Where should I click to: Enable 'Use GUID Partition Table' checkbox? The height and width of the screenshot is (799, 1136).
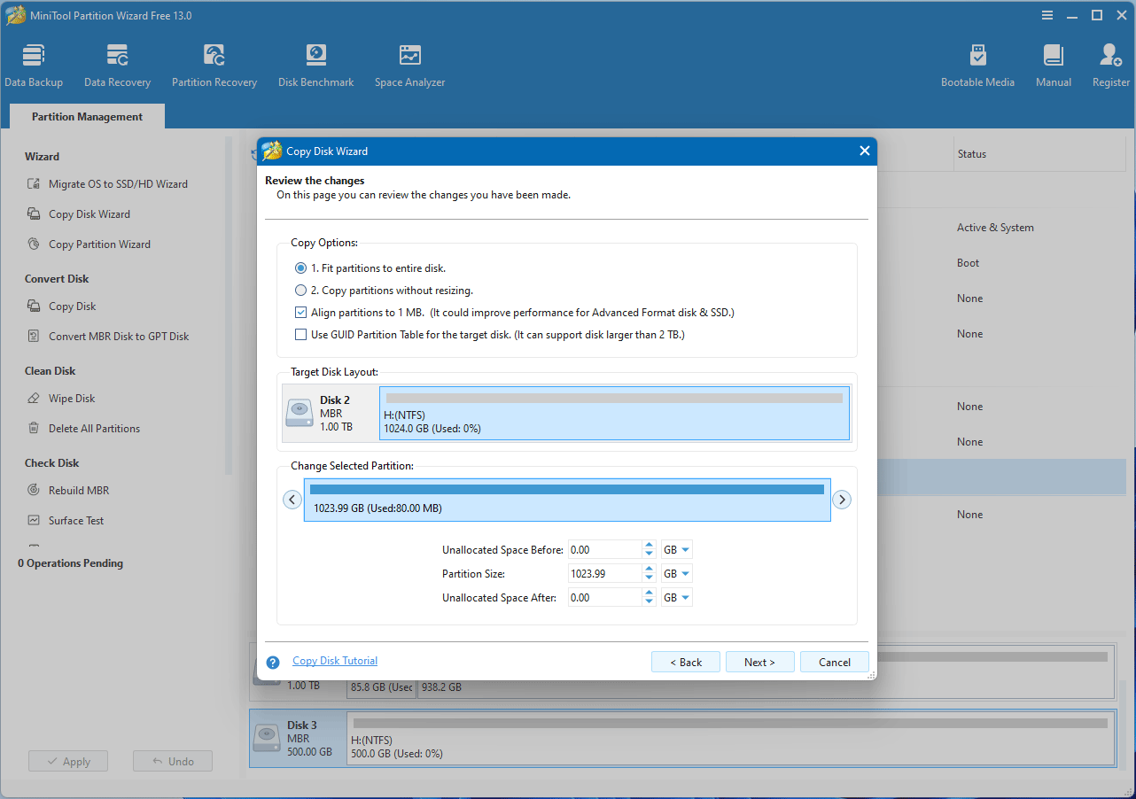[300, 335]
